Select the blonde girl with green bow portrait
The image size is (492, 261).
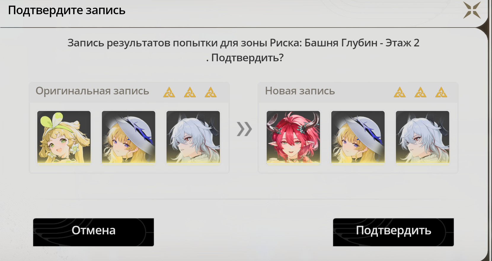tap(64, 138)
